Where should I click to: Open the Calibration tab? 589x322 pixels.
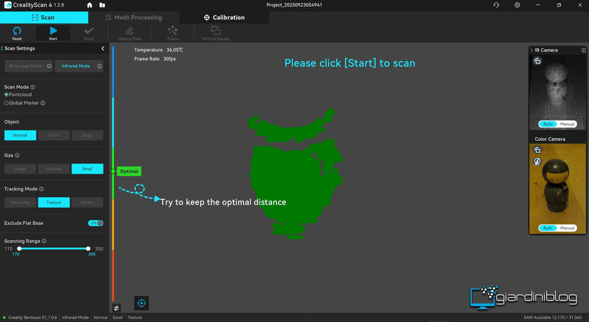[x=224, y=17]
